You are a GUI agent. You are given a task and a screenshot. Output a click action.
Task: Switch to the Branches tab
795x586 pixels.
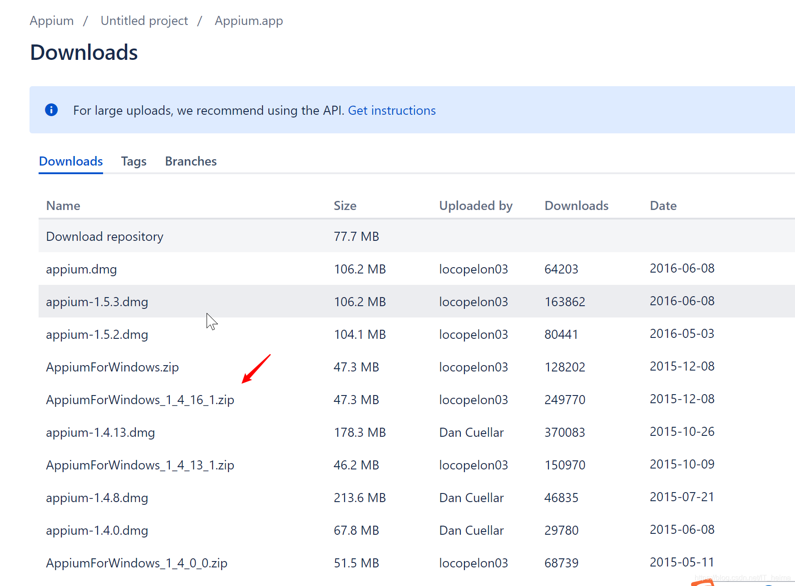[191, 161]
